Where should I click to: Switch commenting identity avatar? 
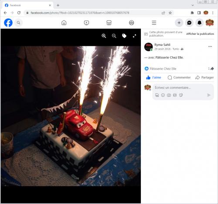coord(147,88)
